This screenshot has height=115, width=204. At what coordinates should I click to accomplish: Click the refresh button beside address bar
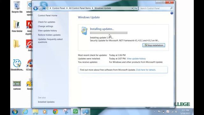coord(136,8)
